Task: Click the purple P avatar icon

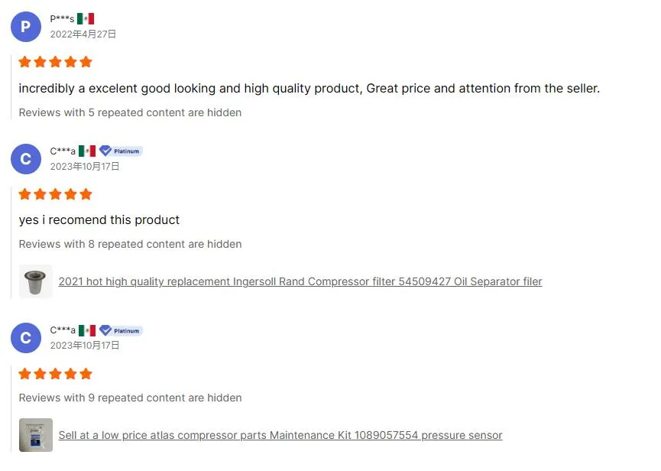Action: coord(25,27)
